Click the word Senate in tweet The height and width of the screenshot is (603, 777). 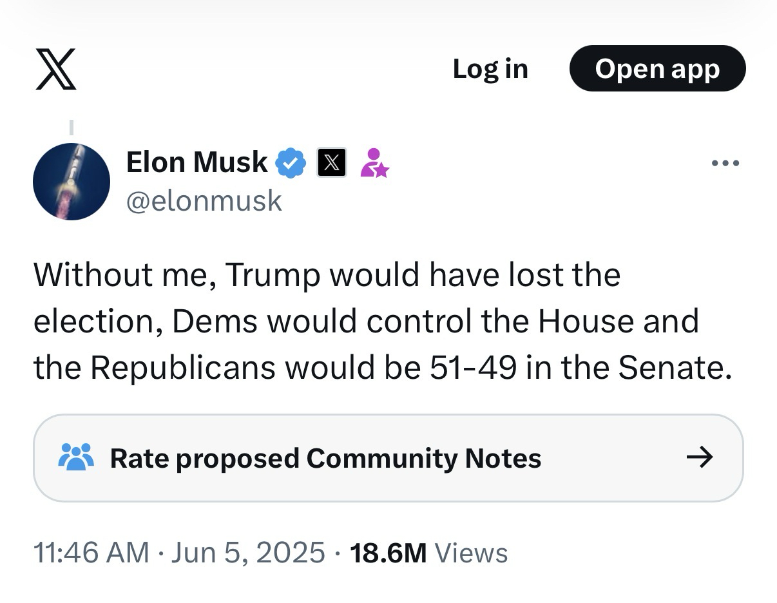(x=674, y=367)
